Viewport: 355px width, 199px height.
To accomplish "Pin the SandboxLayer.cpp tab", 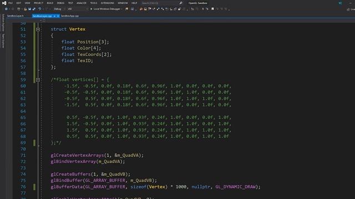I will tap(54, 16).
